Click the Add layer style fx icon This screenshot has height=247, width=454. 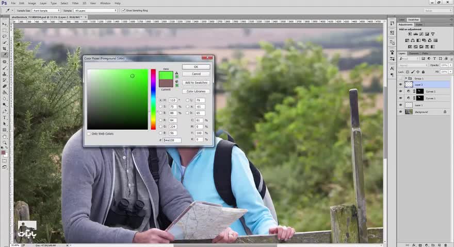414,245
